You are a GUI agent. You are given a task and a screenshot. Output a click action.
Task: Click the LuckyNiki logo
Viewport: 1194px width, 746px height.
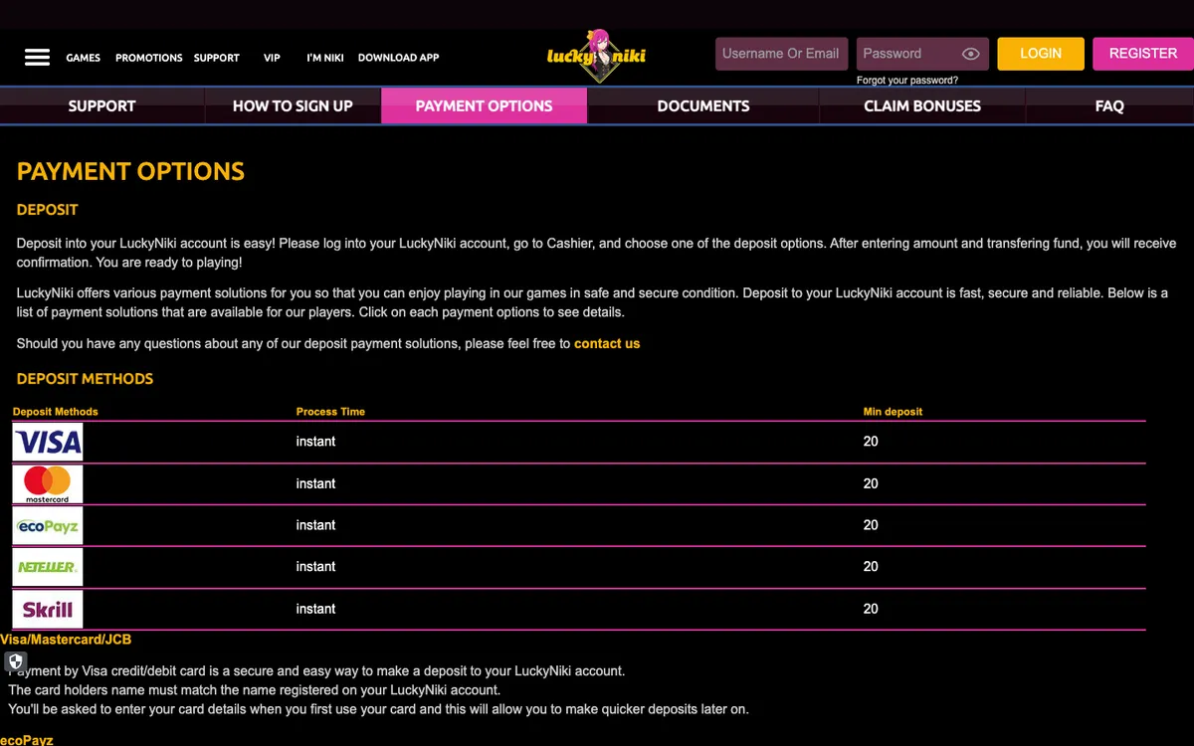click(597, 55)
